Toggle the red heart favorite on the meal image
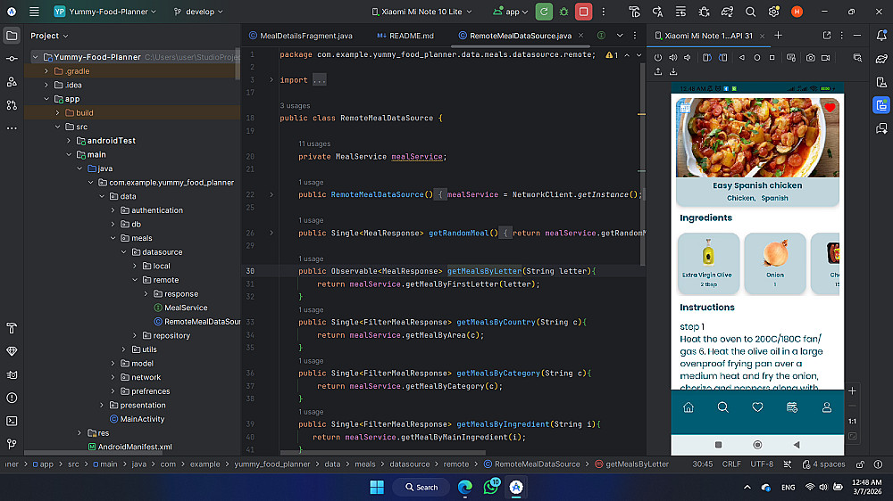The height and width of the screenshot is (501, 893). coord(829,108)
